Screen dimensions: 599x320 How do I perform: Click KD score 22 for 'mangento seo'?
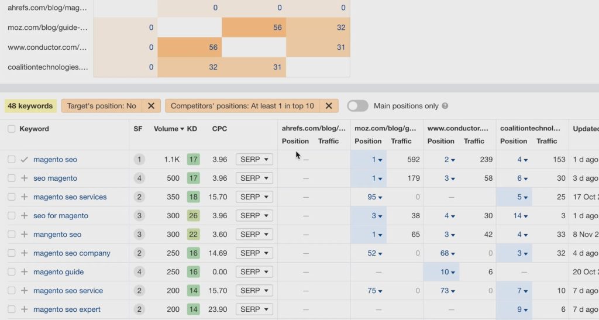coord(193,234)
